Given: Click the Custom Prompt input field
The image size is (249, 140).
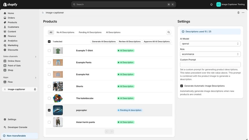Looking at the screenshot, I should click(210, 65).
